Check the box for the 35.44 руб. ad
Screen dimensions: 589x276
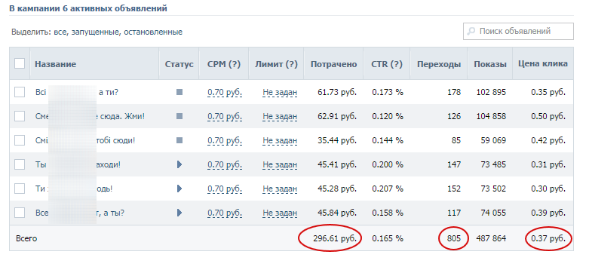20,140
